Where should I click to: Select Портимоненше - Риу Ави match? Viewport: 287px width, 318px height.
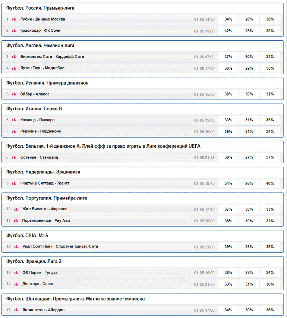click(x=46, y=221)
